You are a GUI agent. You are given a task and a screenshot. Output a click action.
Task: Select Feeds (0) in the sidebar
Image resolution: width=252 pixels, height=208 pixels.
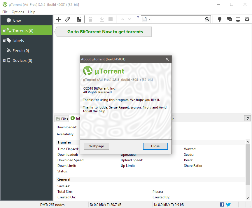point(27,51)
